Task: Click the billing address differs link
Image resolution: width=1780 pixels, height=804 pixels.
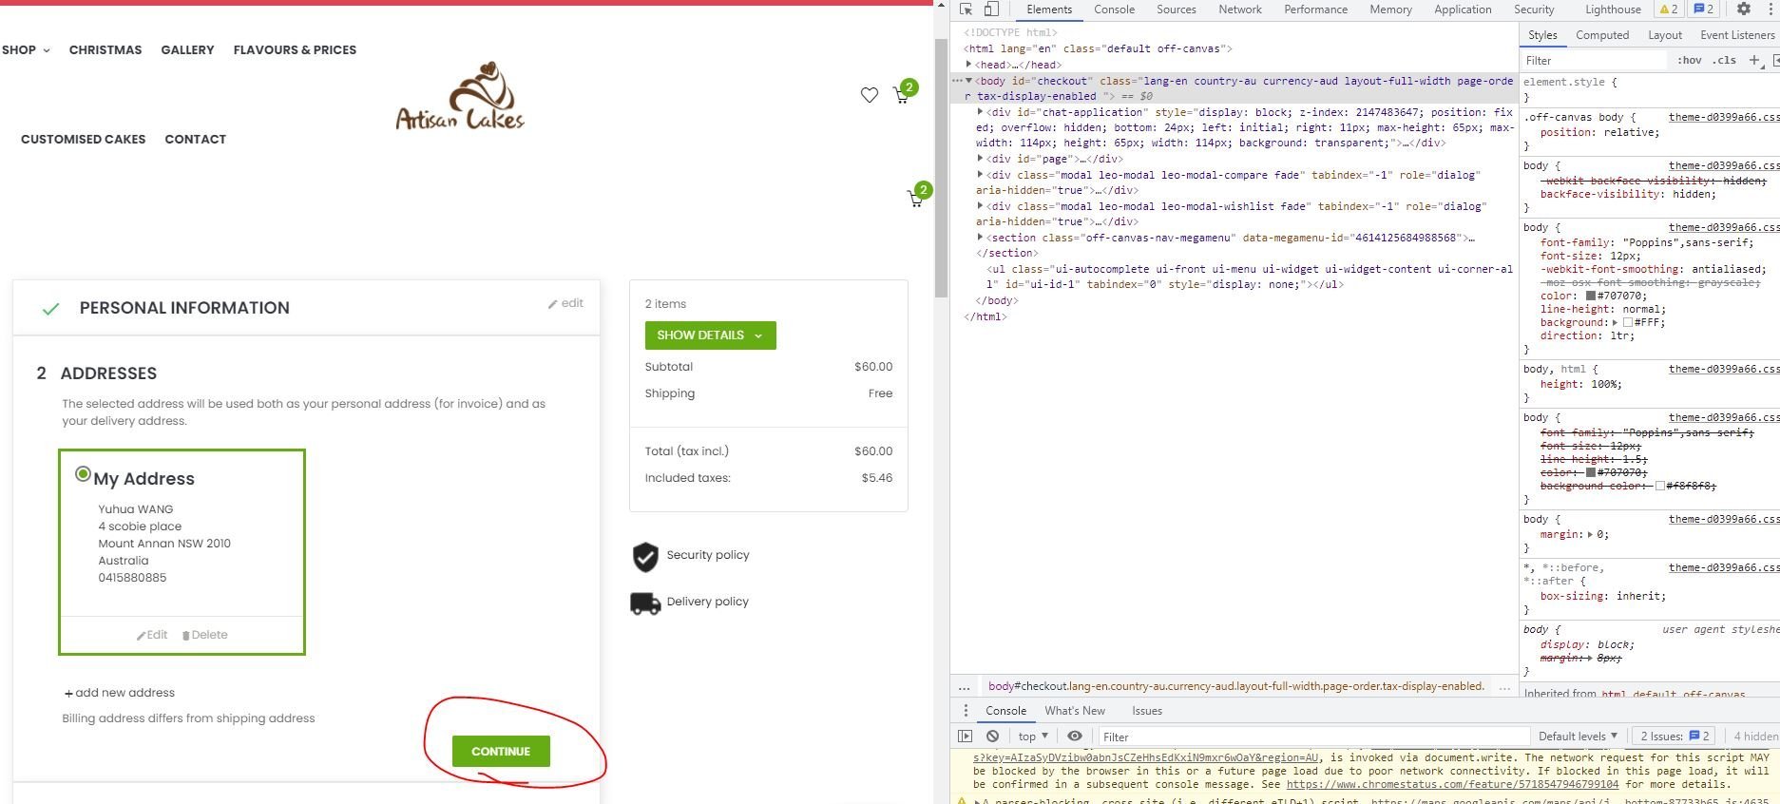Action: (188, 718)
